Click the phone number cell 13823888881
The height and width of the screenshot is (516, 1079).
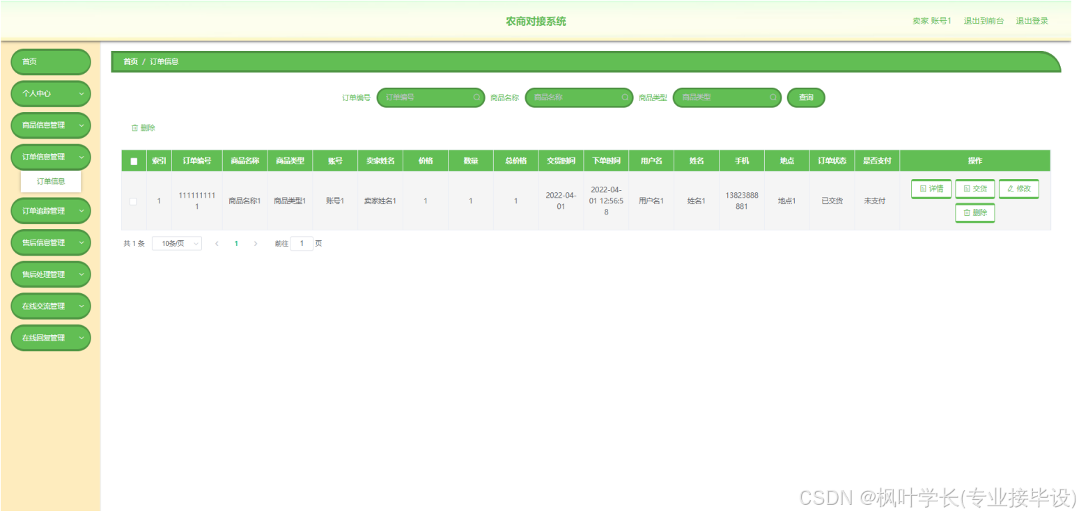click(x=742, y=201)
